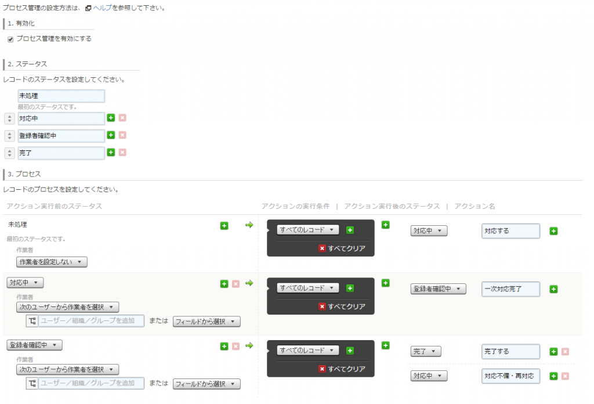This screenshot has height=404, width=594.
Task: Click the 完了 status input field
Action: 61,153
